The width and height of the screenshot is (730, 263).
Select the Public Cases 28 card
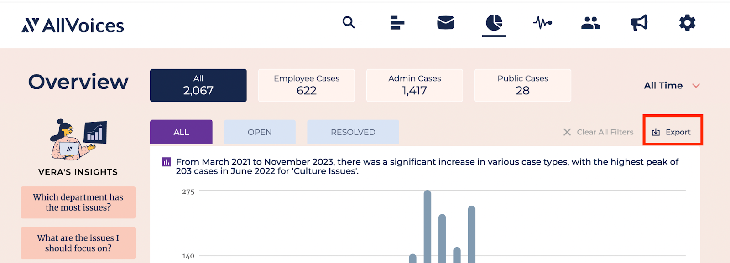(x=523, y=85)
